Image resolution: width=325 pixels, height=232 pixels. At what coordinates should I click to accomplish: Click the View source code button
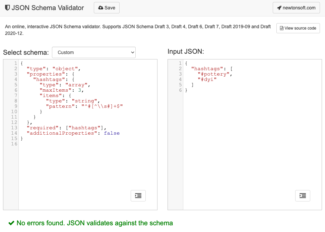298,28
